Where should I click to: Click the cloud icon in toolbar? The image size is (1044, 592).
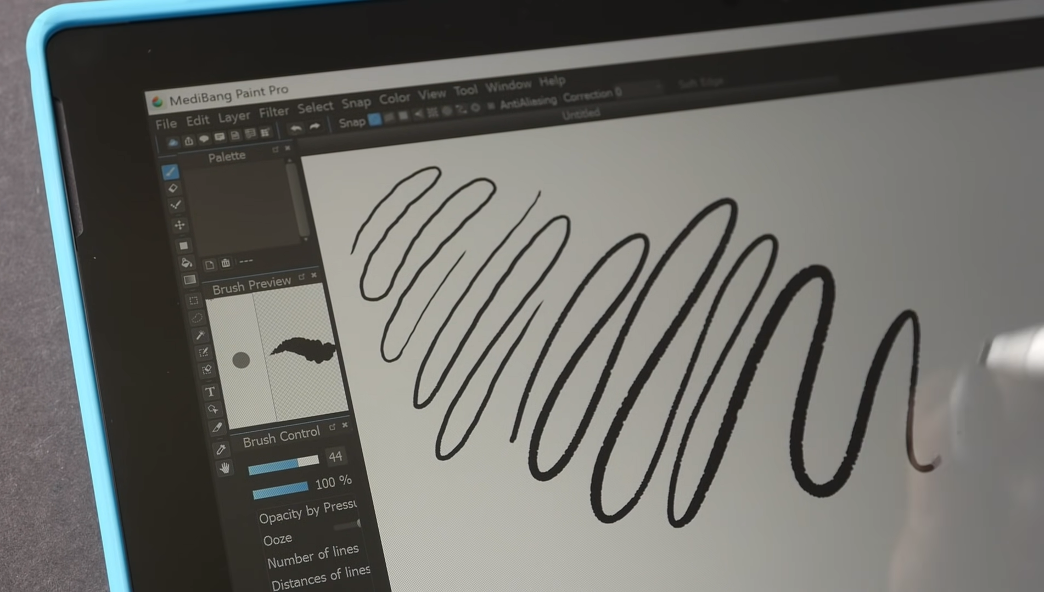(x=173, y=143)
